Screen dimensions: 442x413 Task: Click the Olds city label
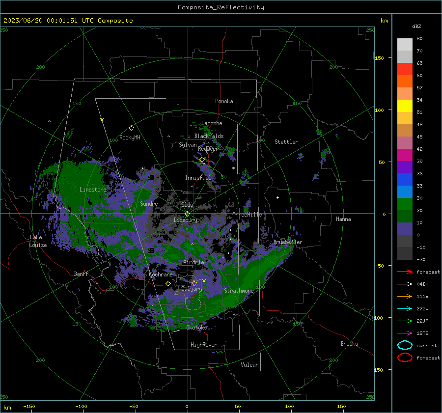pos(187,205)
